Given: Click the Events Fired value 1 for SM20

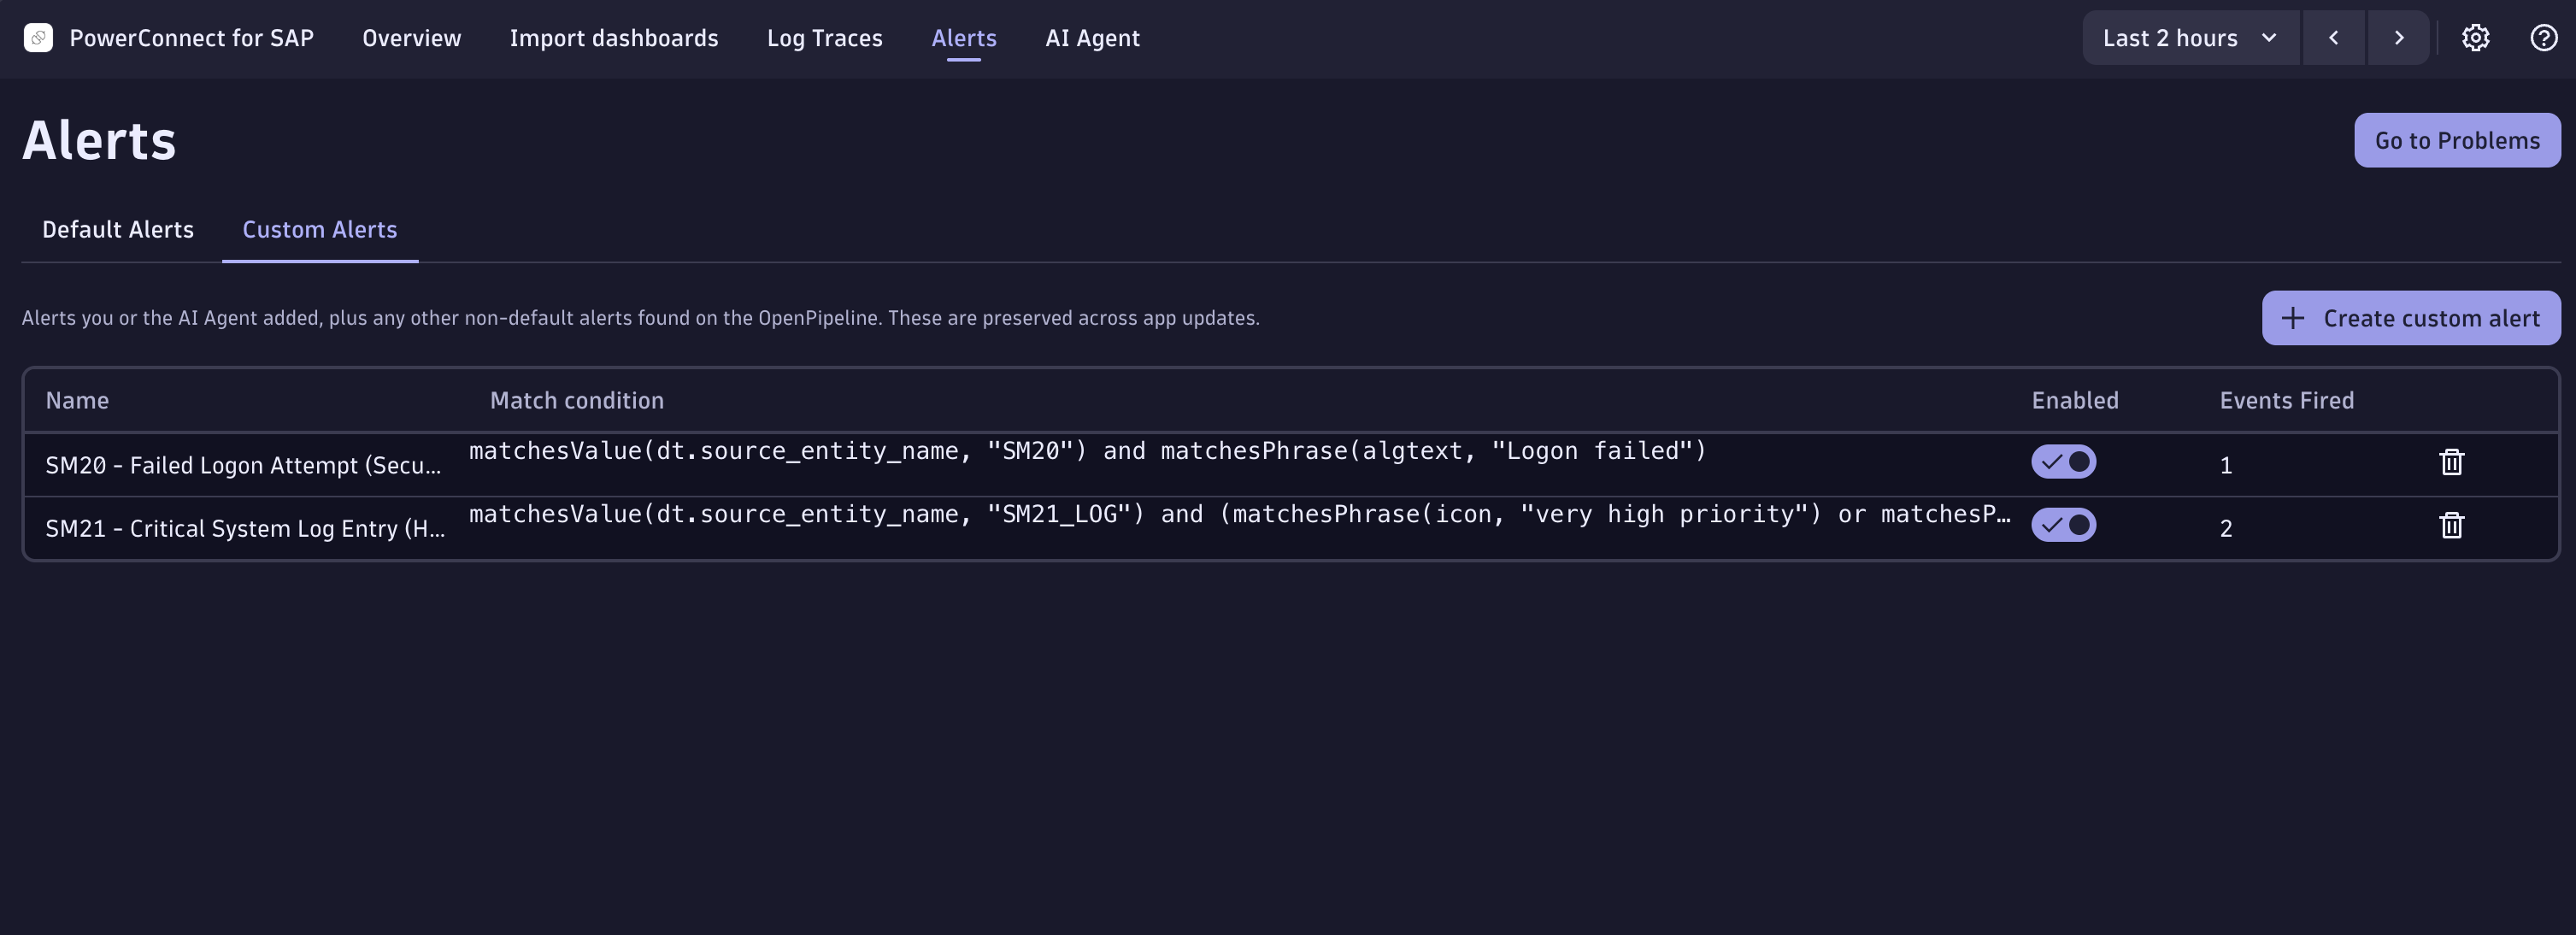Looking at the screenshot, I should point(2225,465).
